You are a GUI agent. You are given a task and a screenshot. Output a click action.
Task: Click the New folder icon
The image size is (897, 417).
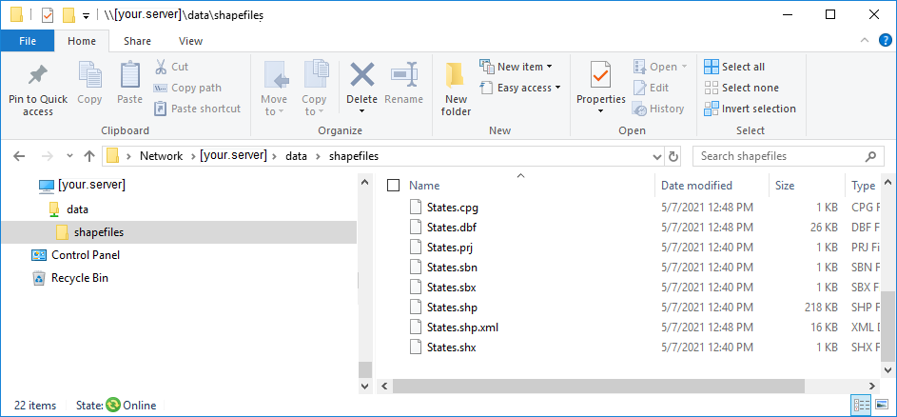coord(456,76)
